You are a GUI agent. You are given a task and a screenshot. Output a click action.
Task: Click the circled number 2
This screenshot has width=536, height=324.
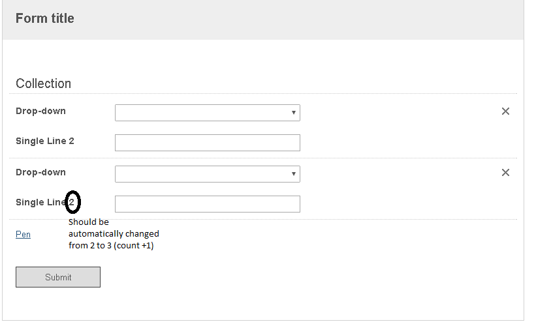pyautogui.click(x=72, y=202)
